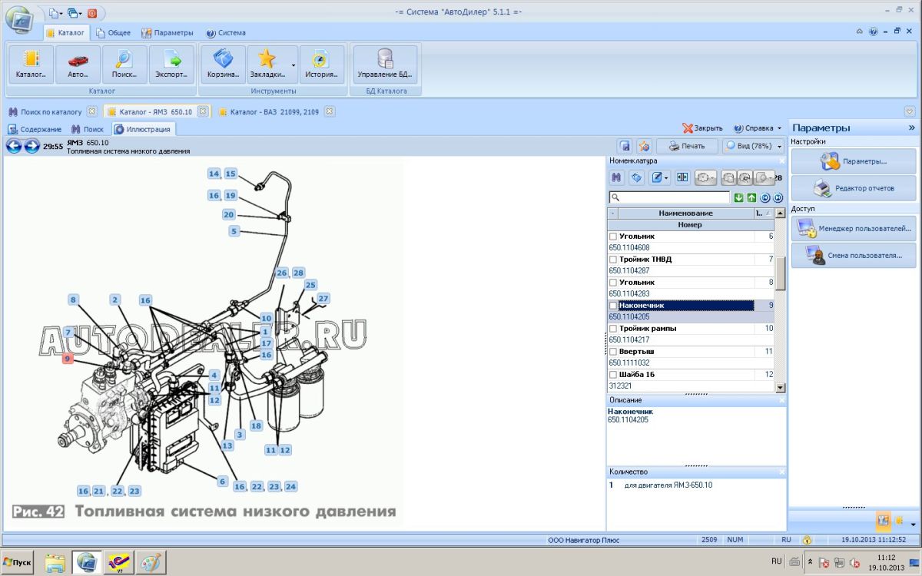Tick the Угольник 650.1104283 checkbox
The height and width of the screenshot is (576, 922).
click(613, 283)
